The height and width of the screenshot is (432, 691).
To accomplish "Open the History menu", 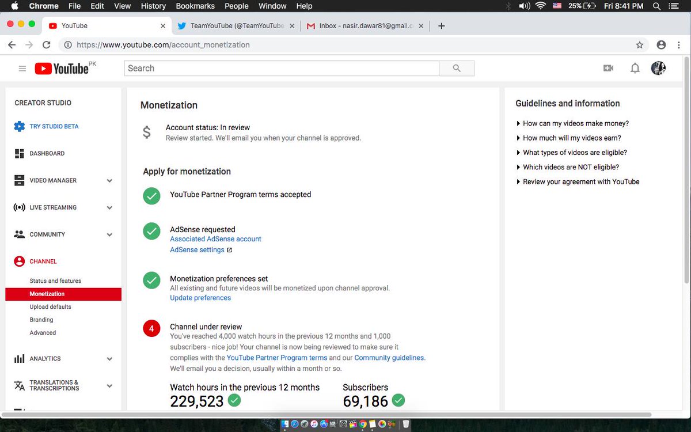I will (153, 6).
